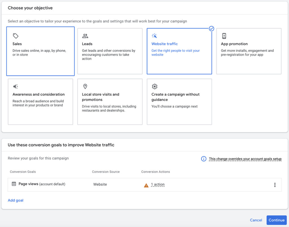The width and height of the screenshot is (289, 227).
Task: Click the gear icon for campaign without guidance
Action: (x=154, y=86)
